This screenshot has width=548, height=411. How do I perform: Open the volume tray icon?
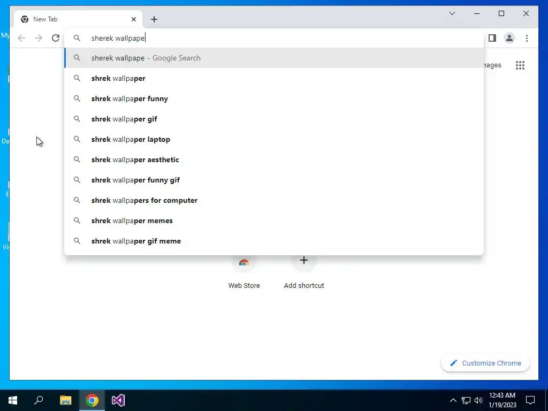(x=478, y=400)
